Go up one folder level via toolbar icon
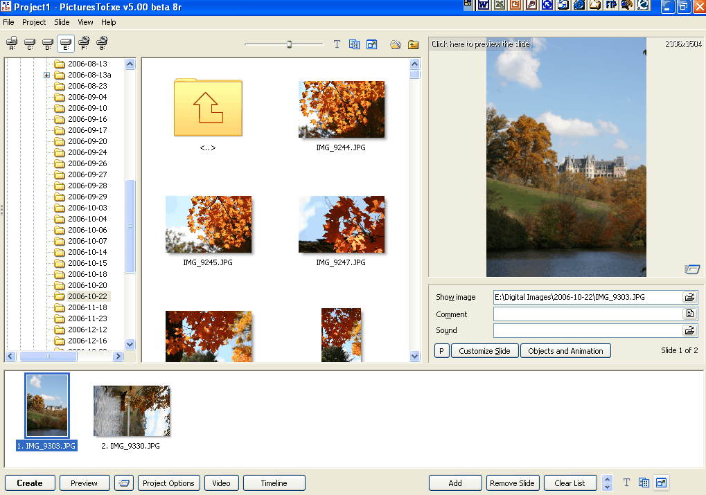 point(413,44)
